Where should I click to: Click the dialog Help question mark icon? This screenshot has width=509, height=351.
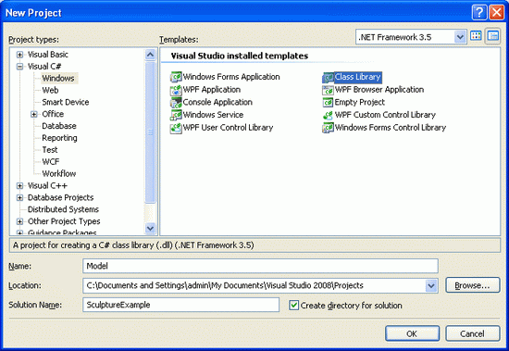[x=479, y=13]
